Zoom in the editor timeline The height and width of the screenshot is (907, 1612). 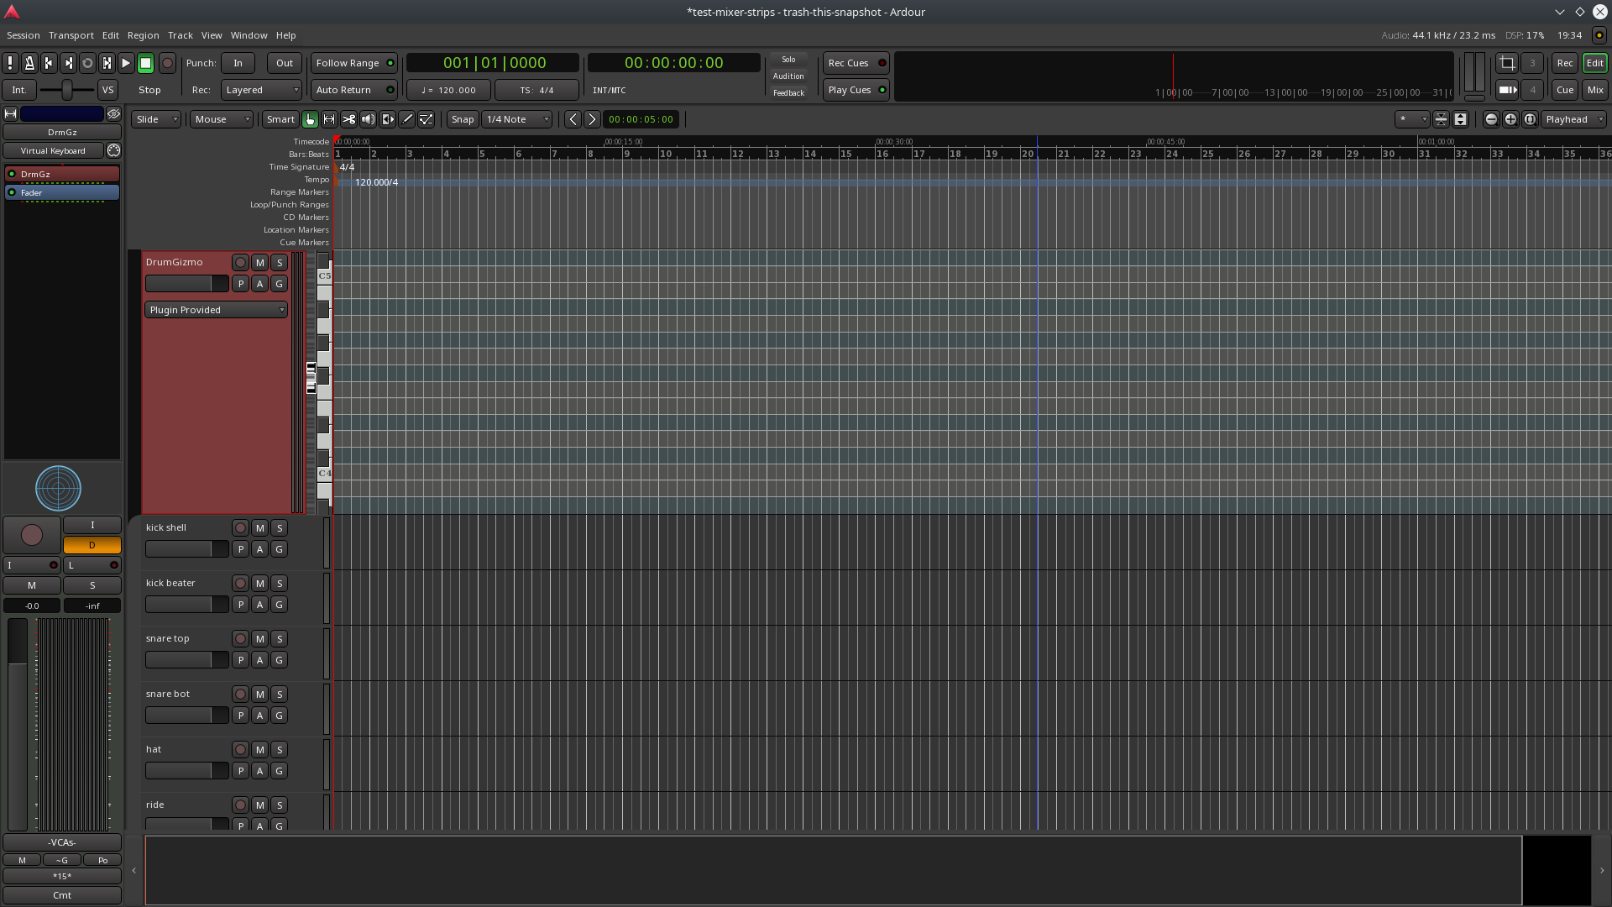(x=1510, y=119)
